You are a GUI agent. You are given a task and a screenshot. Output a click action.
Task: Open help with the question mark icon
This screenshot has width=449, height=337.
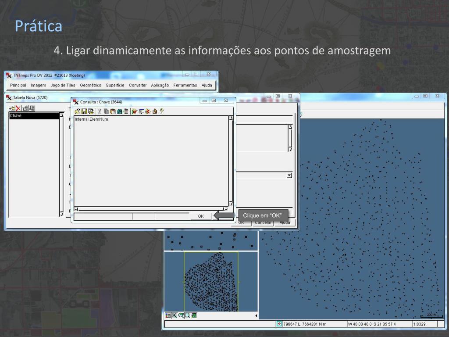pyautogui.click(x=161, y=111)
